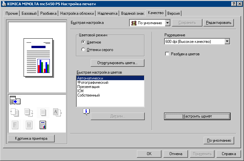Select Фотографический in the color list
This screenshot has height=161, width=244.
coord(110,82)
